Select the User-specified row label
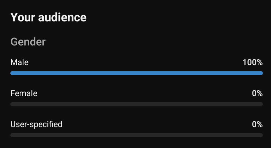This screenshot has width=271, height=148. (36, 124)
